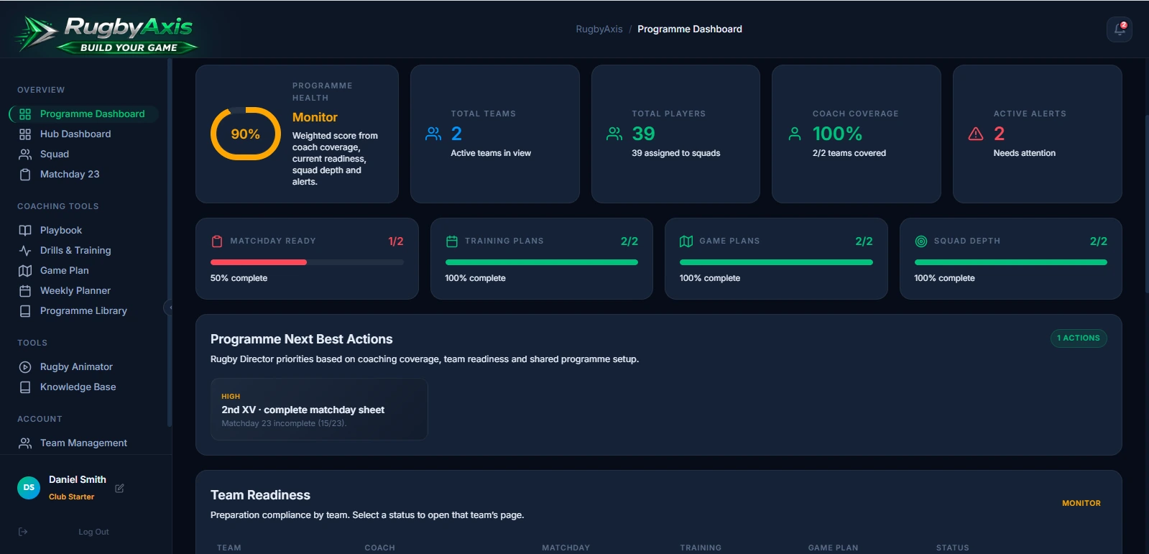Click Total Teams people icon
The height and width of the screenshot is (554, 1149).
433,134
